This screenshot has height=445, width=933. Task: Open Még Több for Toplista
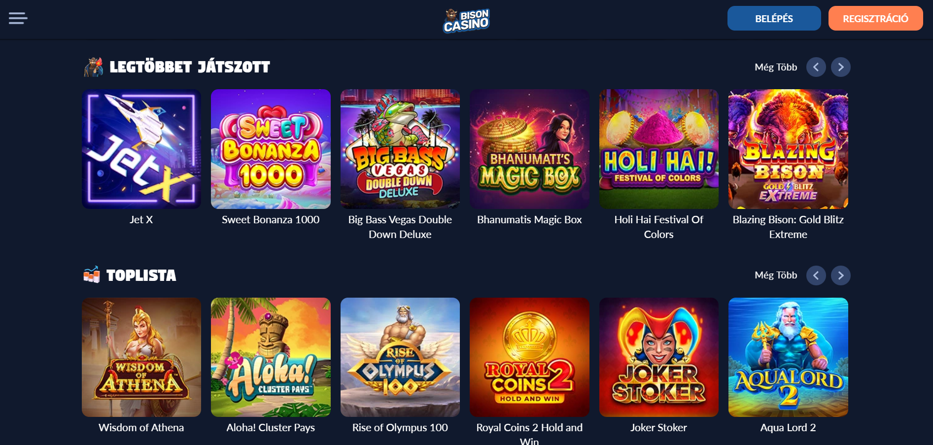pyautogui.click(x=775, y=275)
